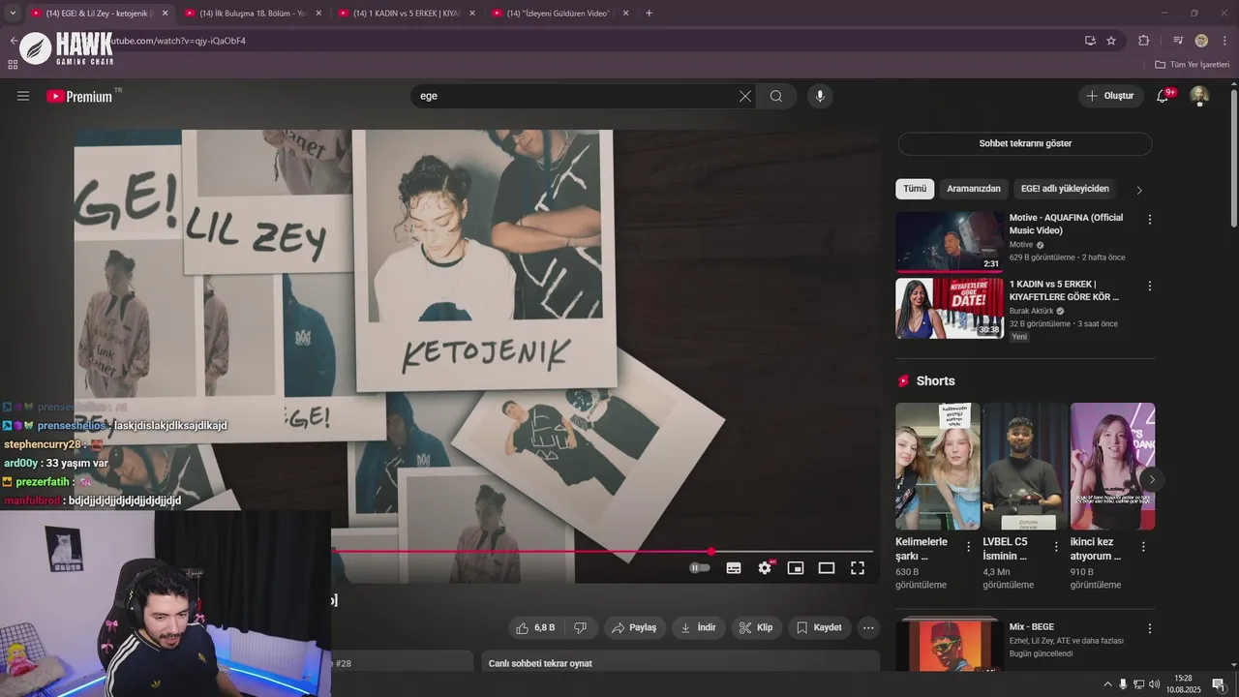This screenshot has width=1239, height=697.
Task: Open Chrome extensions puzzle icon
Action: (x=1144, y=41)
